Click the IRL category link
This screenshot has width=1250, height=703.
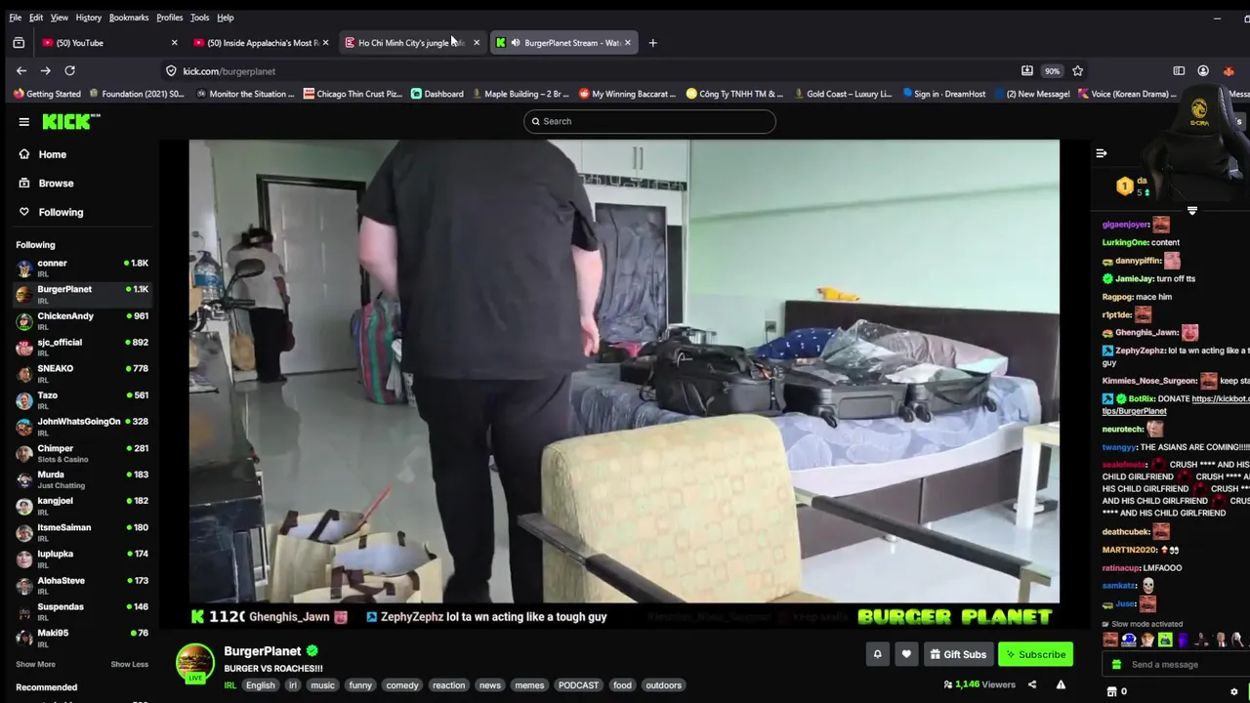click(230, 685)
